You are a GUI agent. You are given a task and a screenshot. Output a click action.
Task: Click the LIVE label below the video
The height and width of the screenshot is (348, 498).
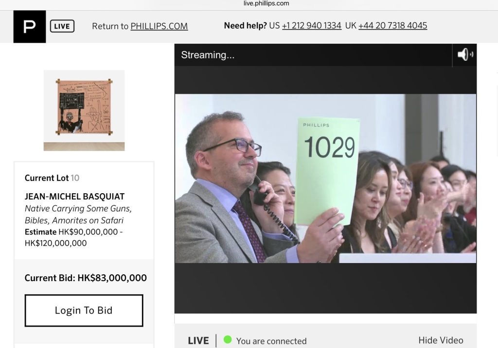coord(198,341)
